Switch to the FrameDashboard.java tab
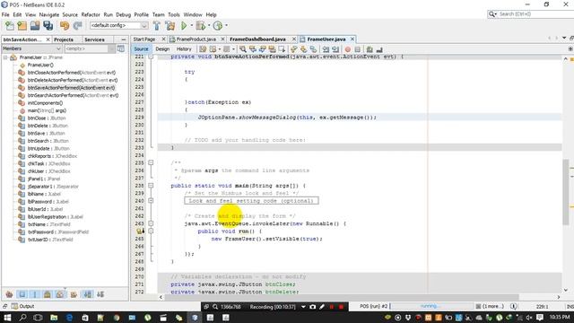Screen dimensions: 574x323 [x=257, y=39]
